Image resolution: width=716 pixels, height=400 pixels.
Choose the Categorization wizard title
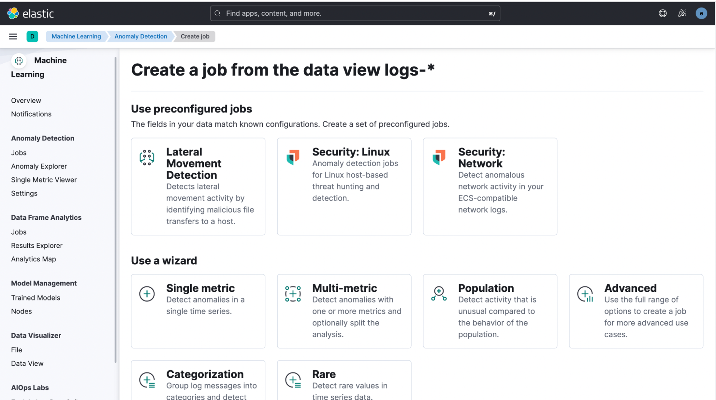coord(205,374)
